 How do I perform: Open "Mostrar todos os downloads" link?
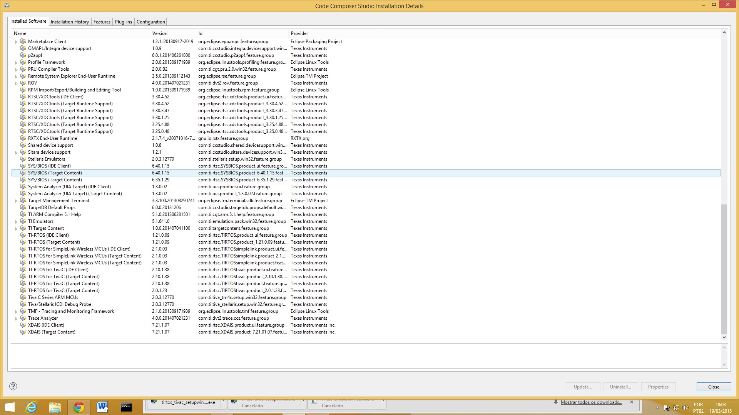click(x=592, y=402)
